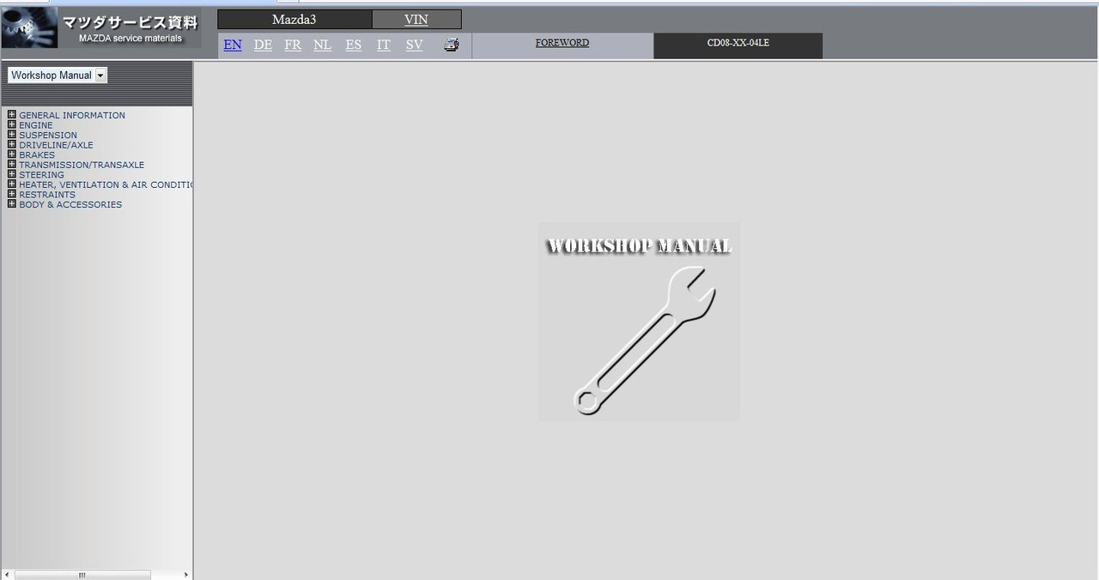Expand the HEATER, VENTILATION & AIR CONDITIONING section

tap(12, 184)
